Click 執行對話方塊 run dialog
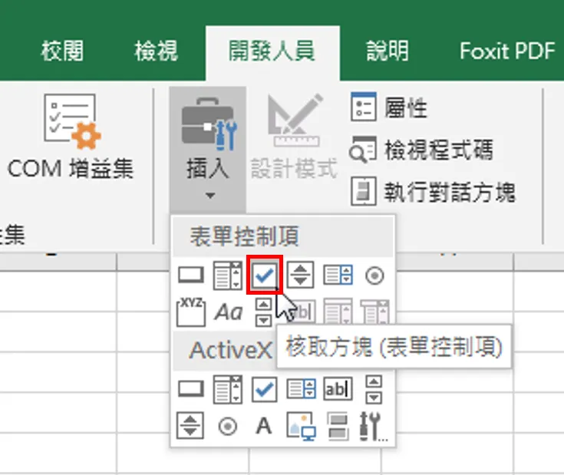 [433, 192]
